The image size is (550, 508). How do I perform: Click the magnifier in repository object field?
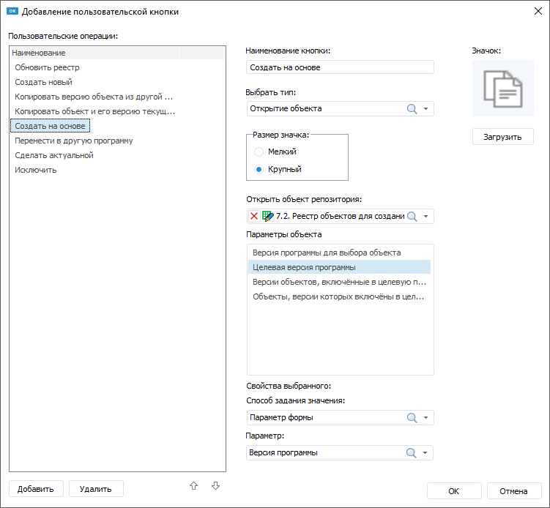coord(412,216)
